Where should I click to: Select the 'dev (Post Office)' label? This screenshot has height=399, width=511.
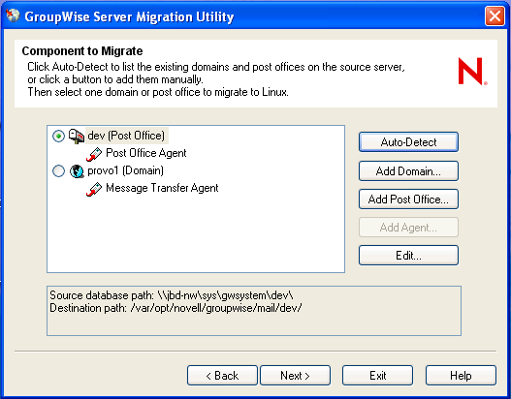click(x=126, y=136)
